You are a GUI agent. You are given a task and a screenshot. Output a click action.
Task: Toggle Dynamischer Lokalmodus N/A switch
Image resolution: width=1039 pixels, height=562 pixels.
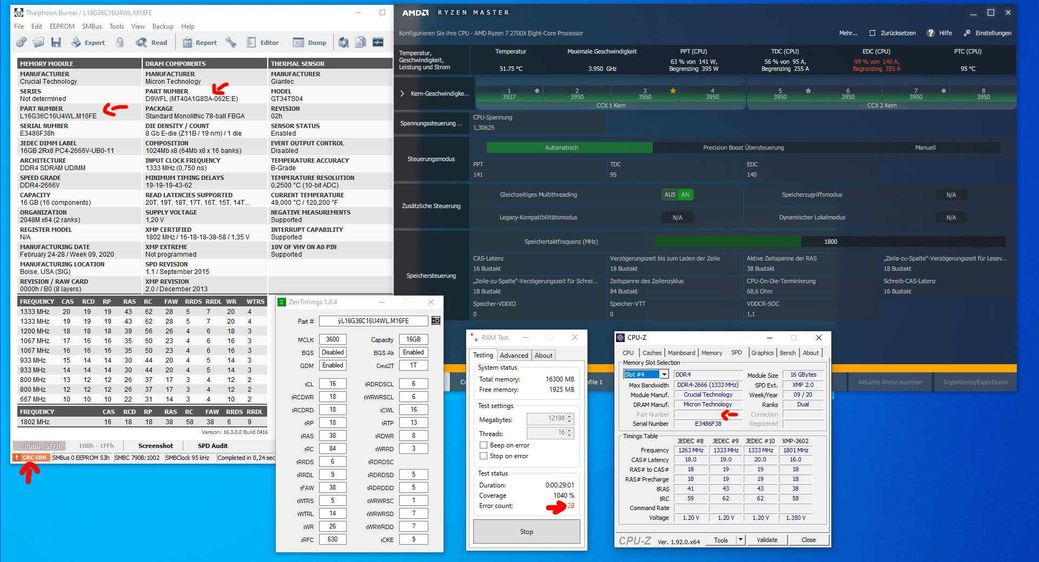pyautogui.click(x=951, y=217)
